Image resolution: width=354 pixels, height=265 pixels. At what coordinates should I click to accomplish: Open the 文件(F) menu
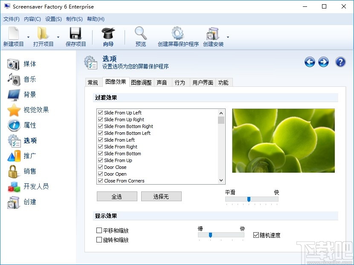pyautogui.click(x=11, y=19)
